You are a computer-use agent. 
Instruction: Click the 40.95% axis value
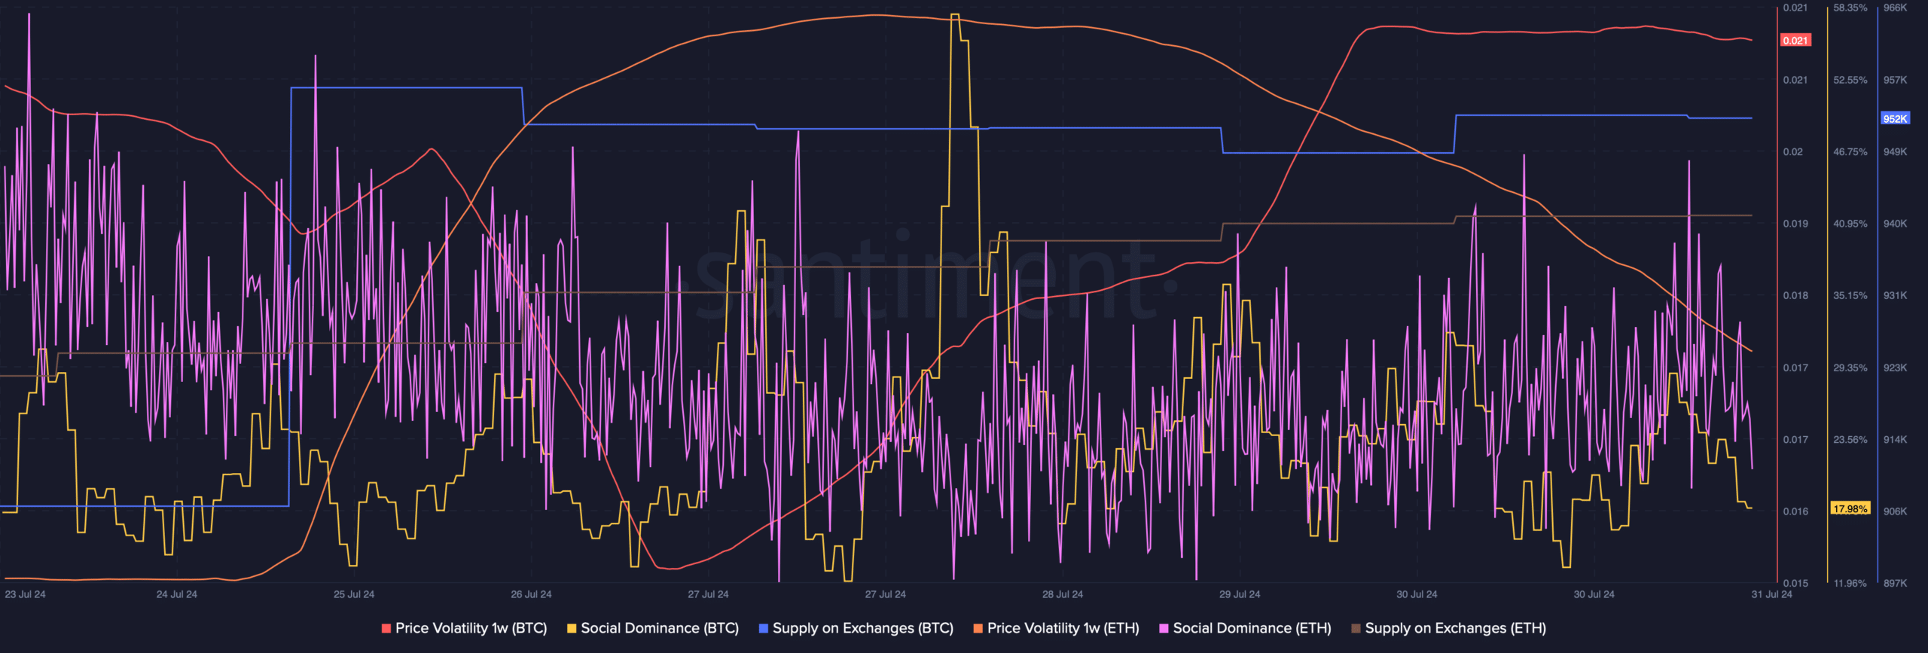coord(1850,224)
